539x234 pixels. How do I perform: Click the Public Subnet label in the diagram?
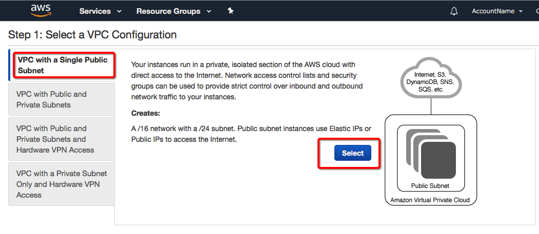click(x=430, y=186)
